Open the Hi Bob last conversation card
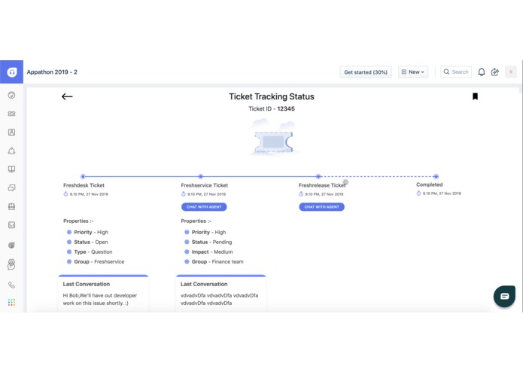 [103, 294]
